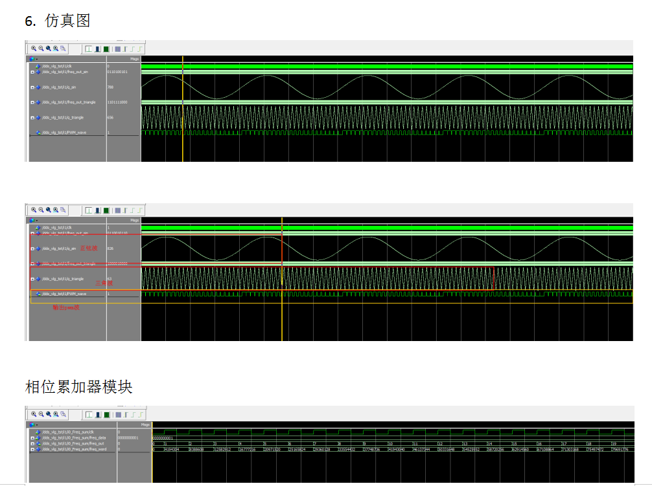This screenshot has height=486, width=652.
Task: Click the last zoom icon in middle toolbar
Action: pos(63,210)
